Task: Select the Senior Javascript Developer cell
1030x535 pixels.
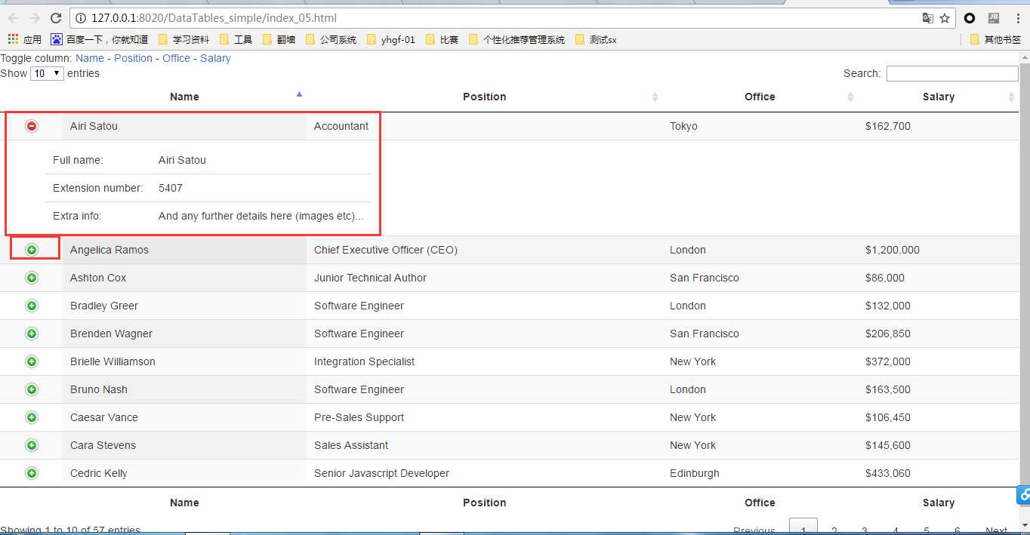Action: click(x=484, y=473)
